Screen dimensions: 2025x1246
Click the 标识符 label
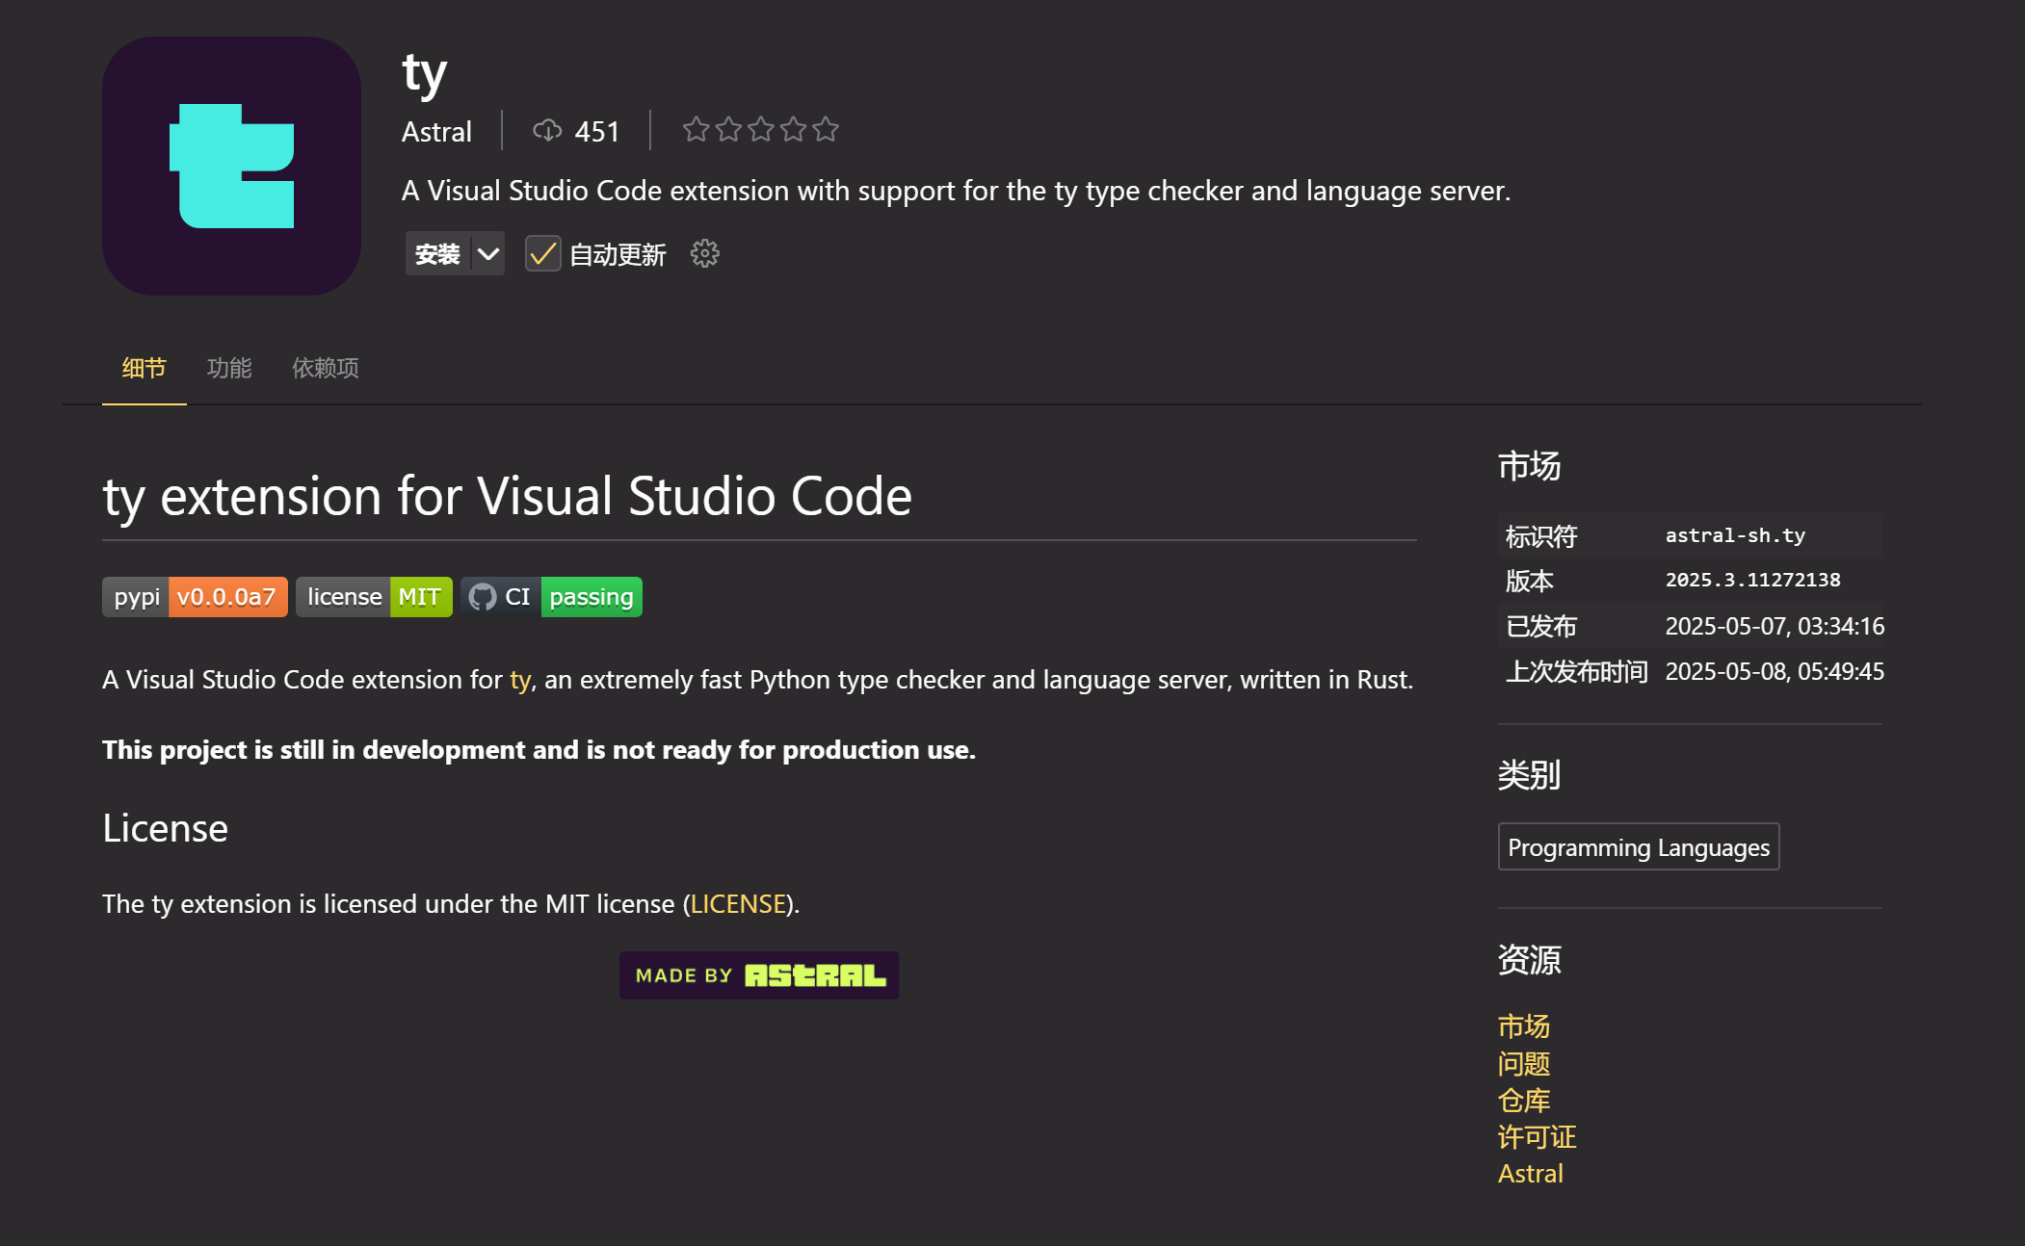tap(1541, 536)
